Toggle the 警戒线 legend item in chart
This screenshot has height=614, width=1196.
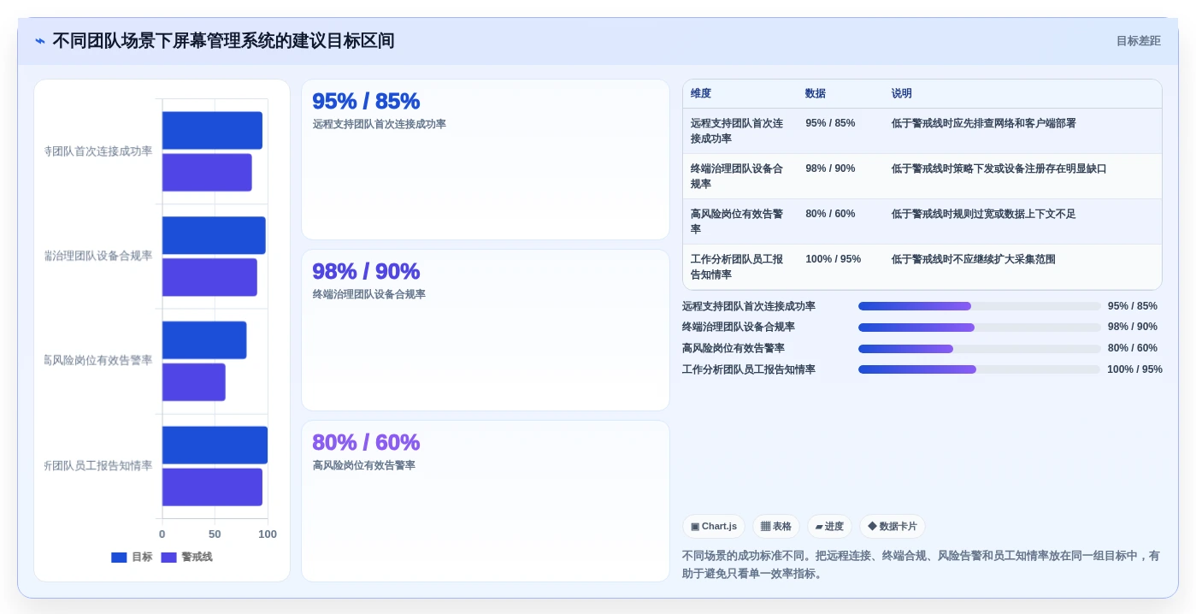[186, 558]
